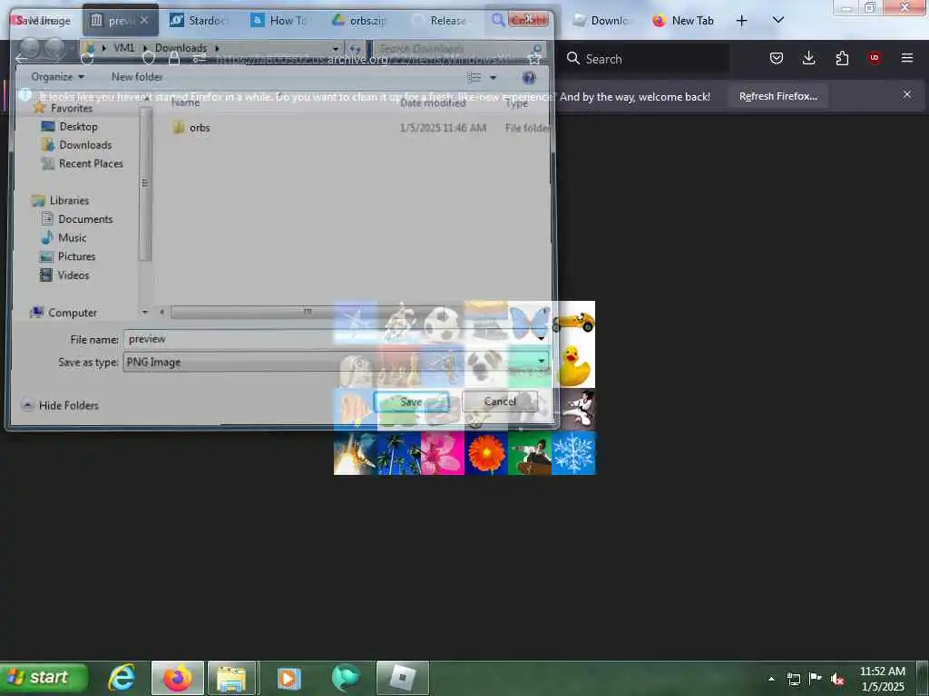Expand the view options dropdown arrow
The height and width of the screenshot is (696, 929).
(493, 78)
